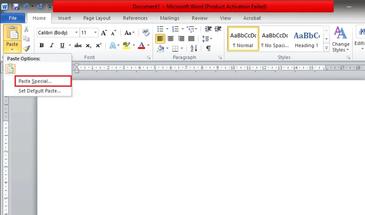Toggle Strikethrough formatting
The image size is (365, 215).
tap(78, 46)
